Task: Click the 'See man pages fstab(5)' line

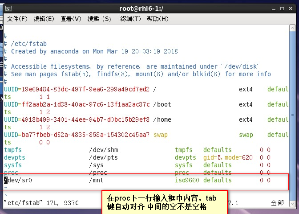Action: 137,74
